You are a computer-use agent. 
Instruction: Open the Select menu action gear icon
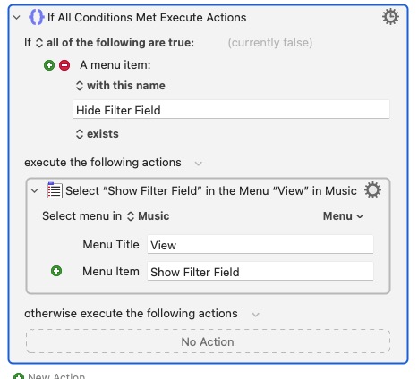point(372,190)
